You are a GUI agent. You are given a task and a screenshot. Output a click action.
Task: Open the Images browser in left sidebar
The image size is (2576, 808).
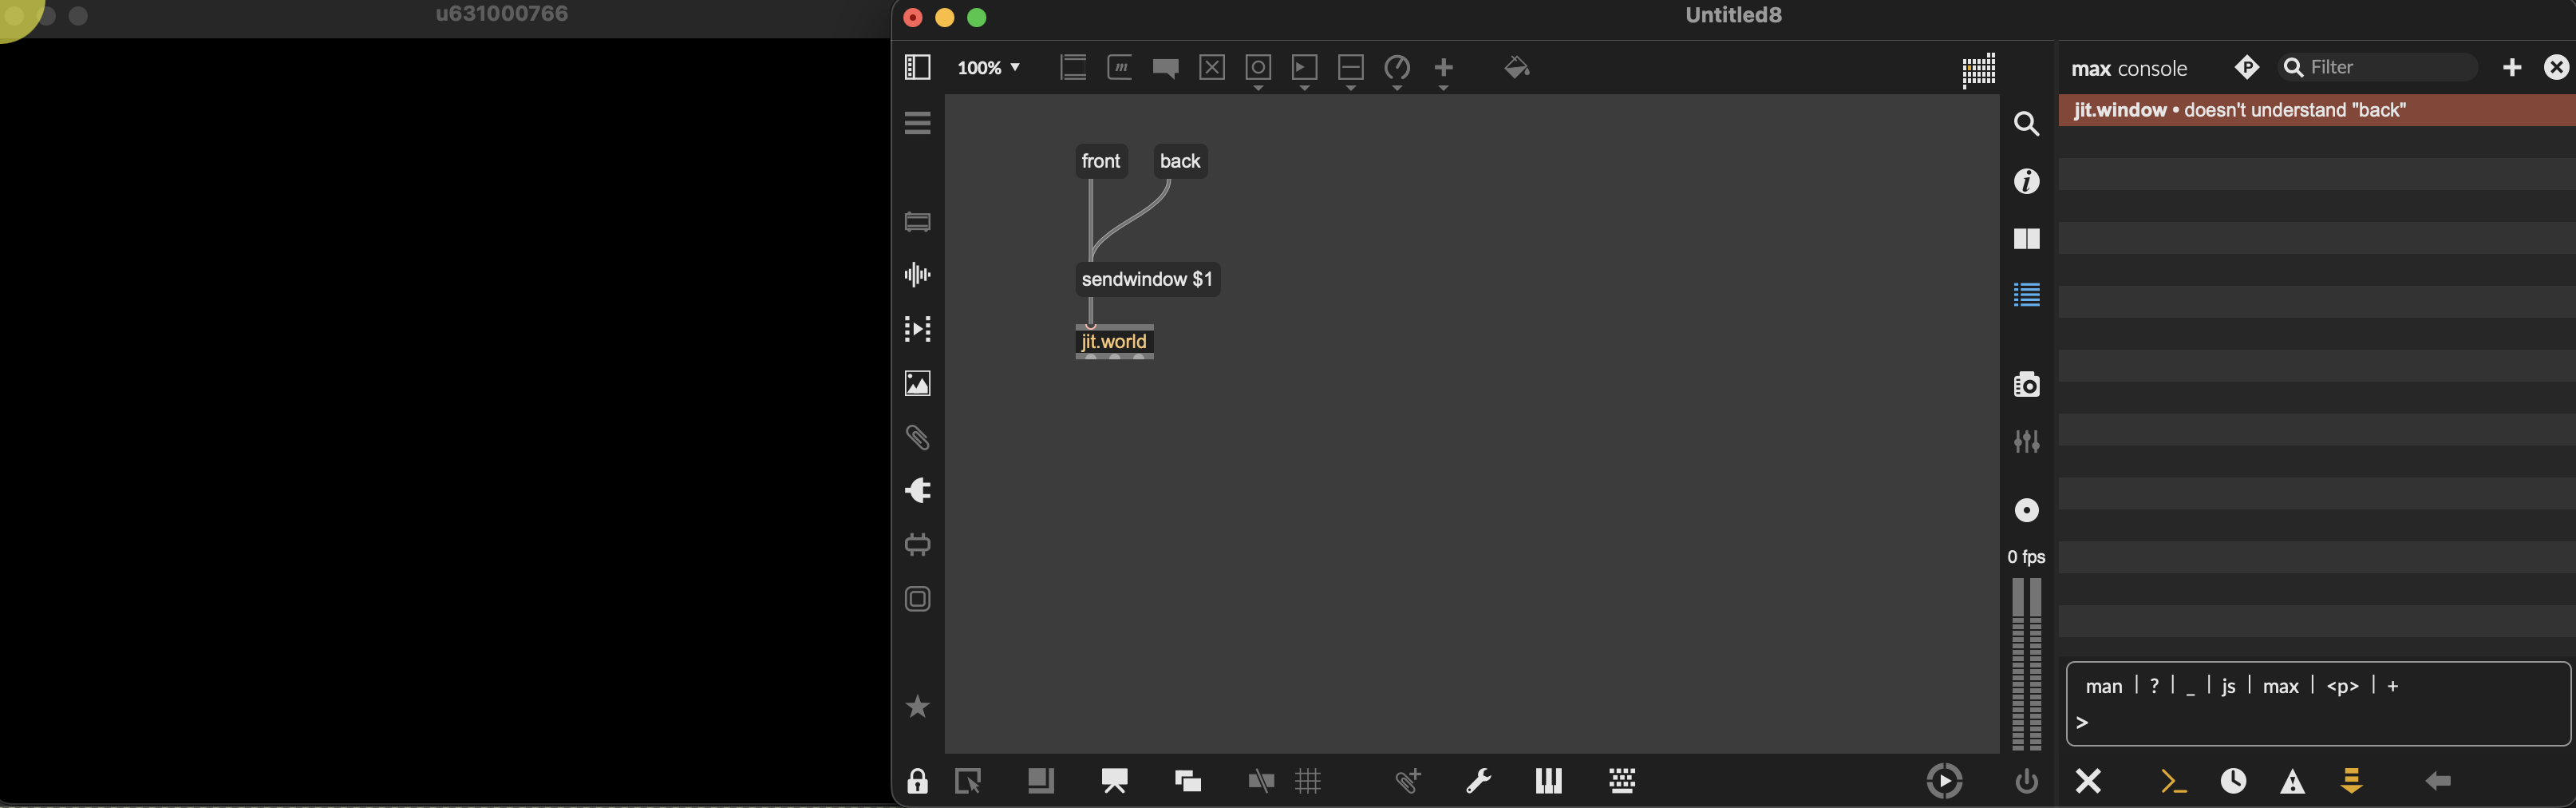917,384
